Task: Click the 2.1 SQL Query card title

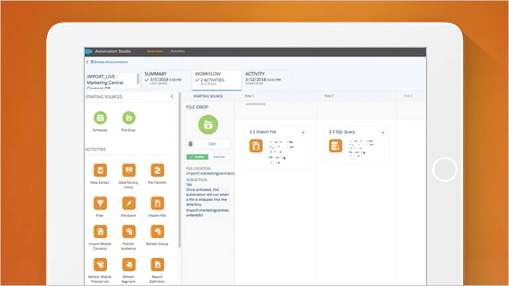Action: point(342,132)
